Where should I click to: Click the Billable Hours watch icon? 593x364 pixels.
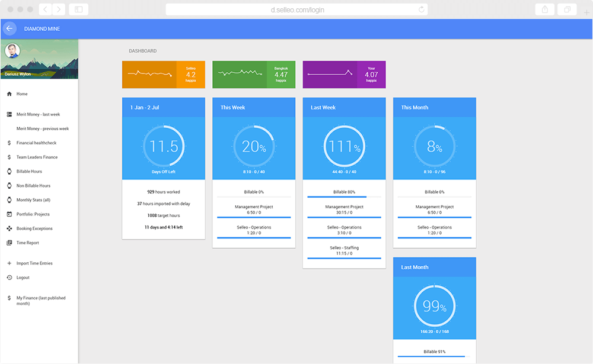[x=9, y=172]
